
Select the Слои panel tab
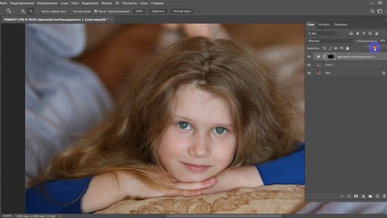pyautogui.click(x=310, y=24)
